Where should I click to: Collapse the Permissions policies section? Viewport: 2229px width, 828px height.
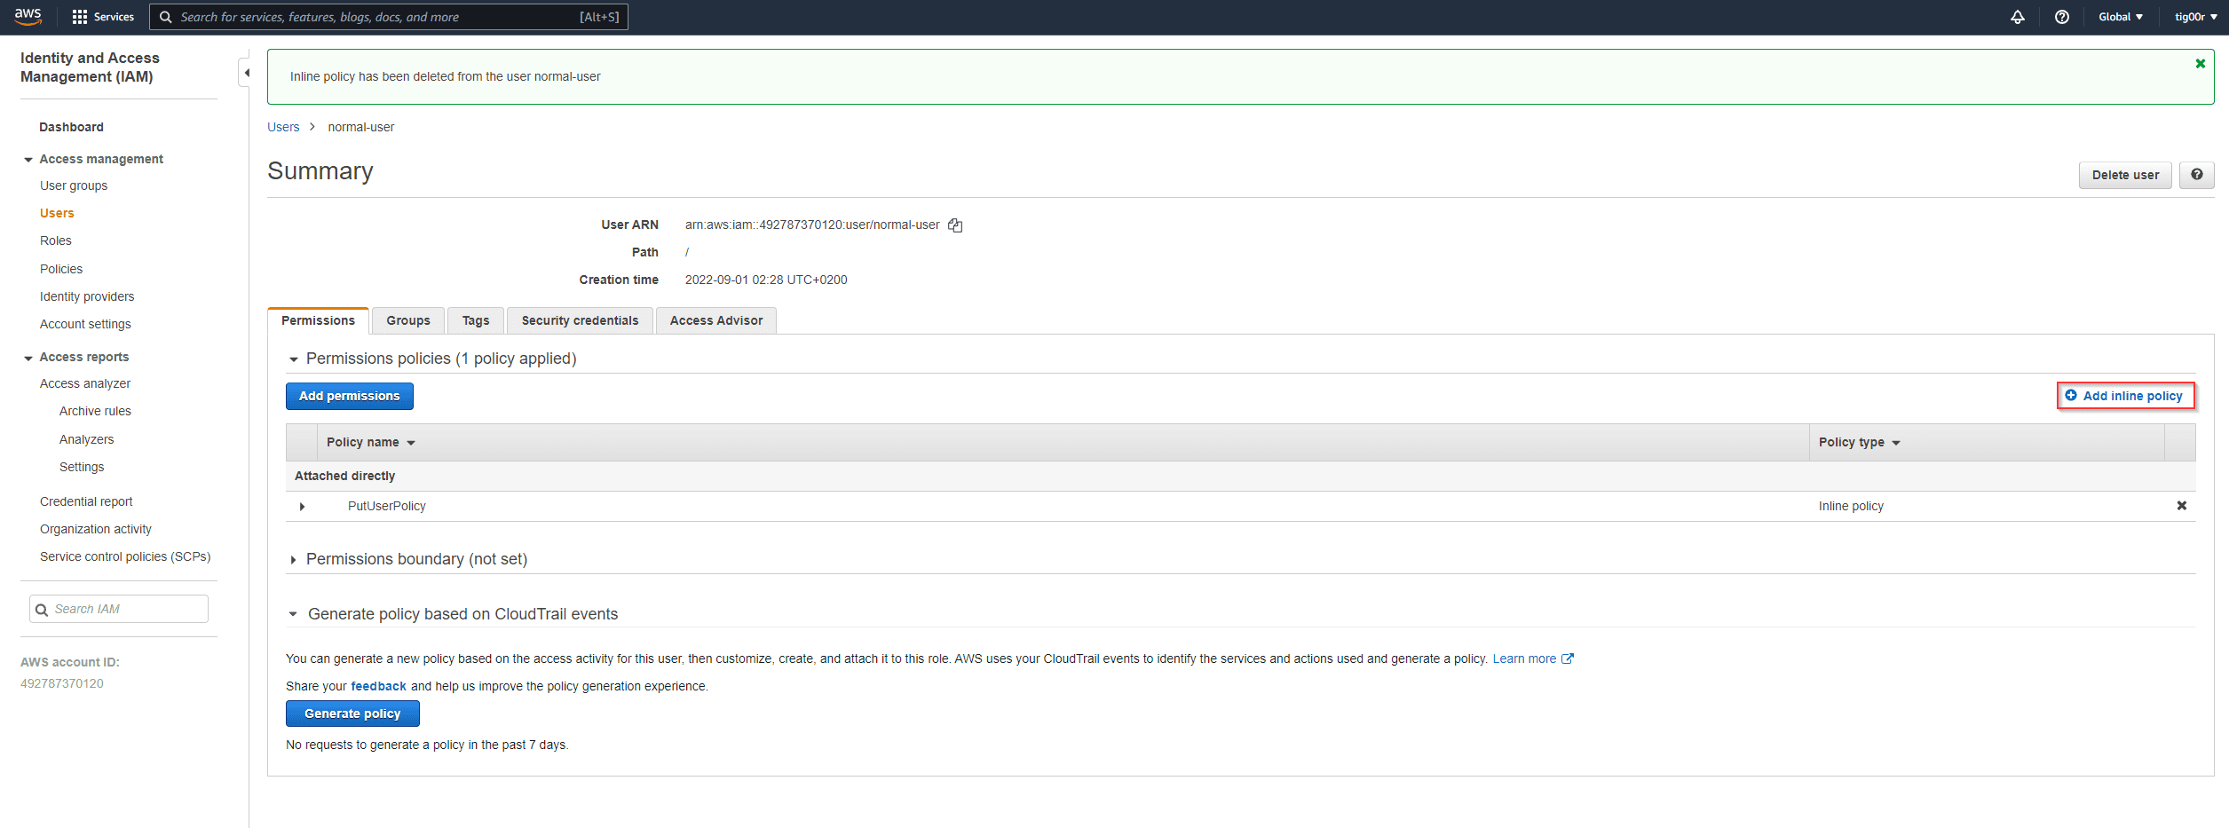[294, 359]
